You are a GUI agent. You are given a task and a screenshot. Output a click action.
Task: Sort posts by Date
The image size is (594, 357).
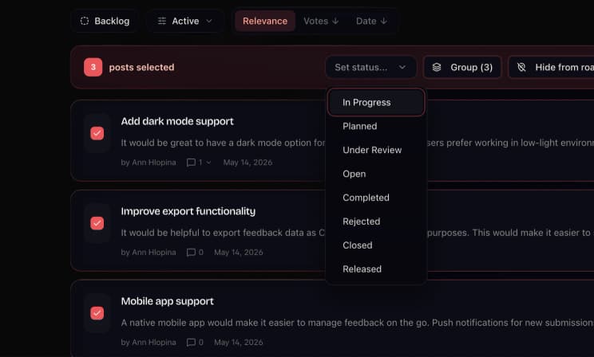point(371,21)
